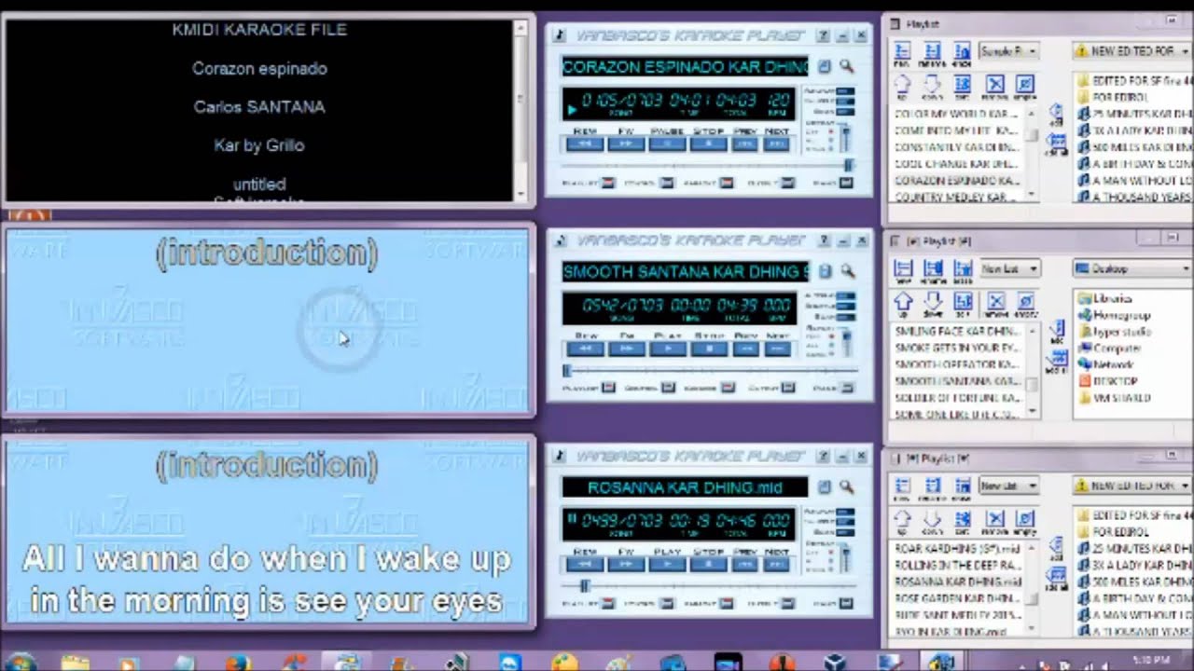Fast-forward the Corazon Espinado player

pyautogui.click(x=626, y=144)
